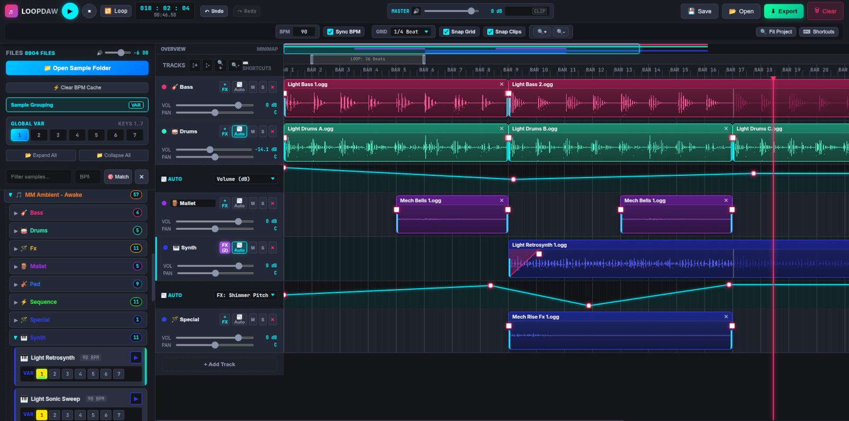
Task: Choose variation 4 for Light Retrosynth
Action: (80, 374)
